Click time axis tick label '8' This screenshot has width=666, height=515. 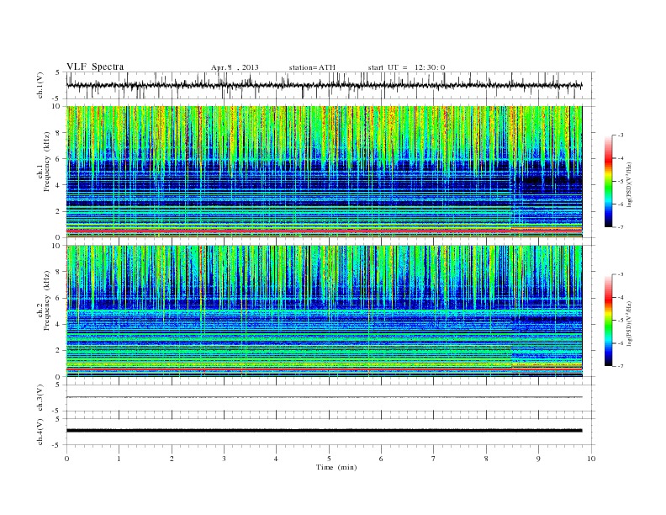coord(486,459)
